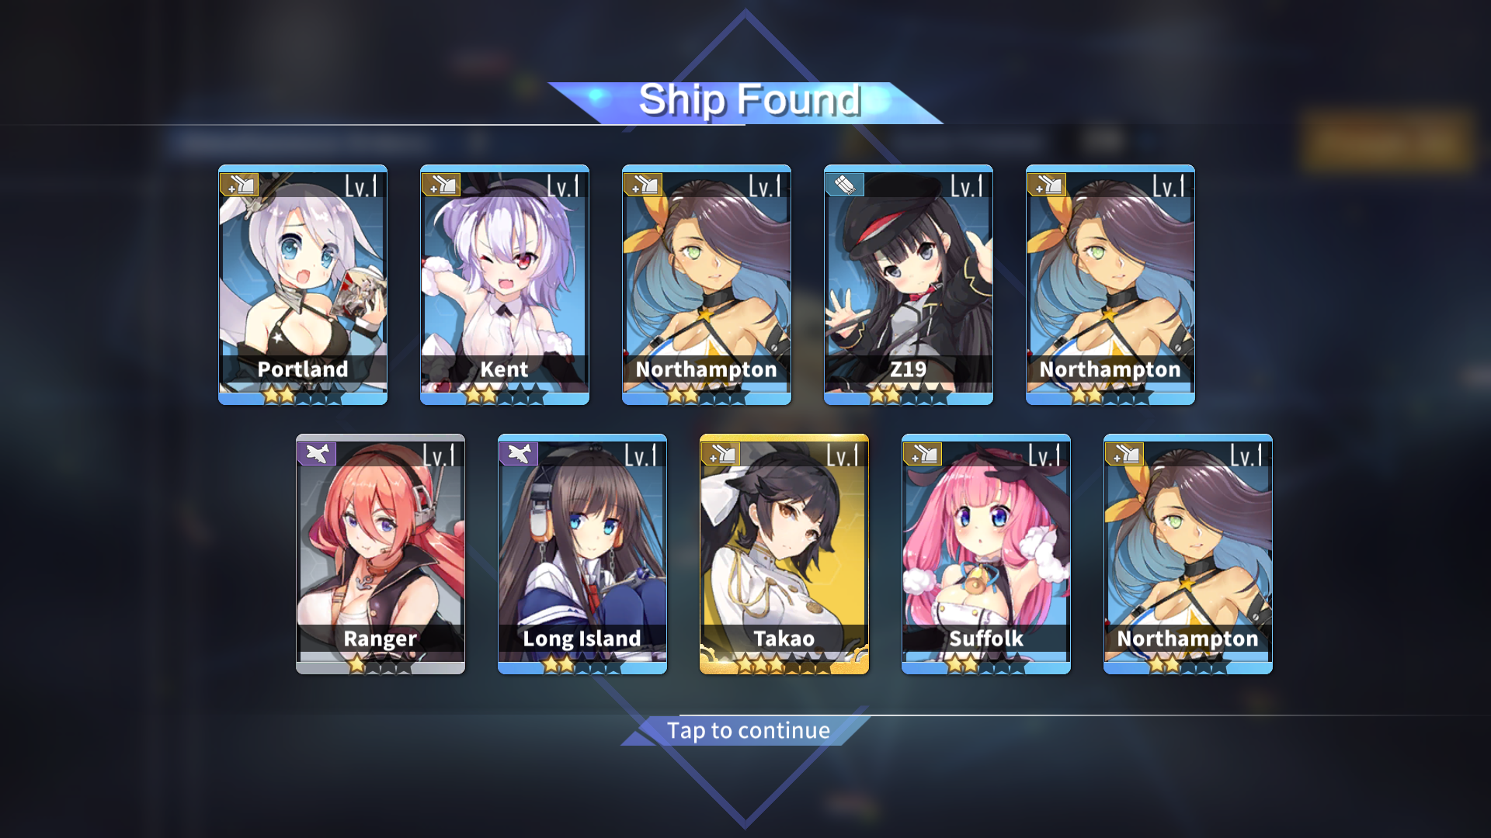Image resolution: width=1491 pixels, height=838 pixels.
Task: Select the Kent ship card
Action: [505, 285]
